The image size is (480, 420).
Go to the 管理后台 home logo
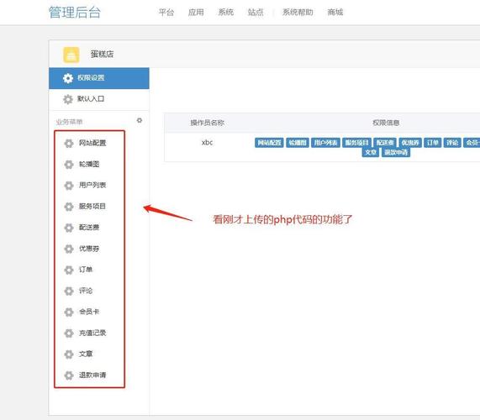[75, 13]
